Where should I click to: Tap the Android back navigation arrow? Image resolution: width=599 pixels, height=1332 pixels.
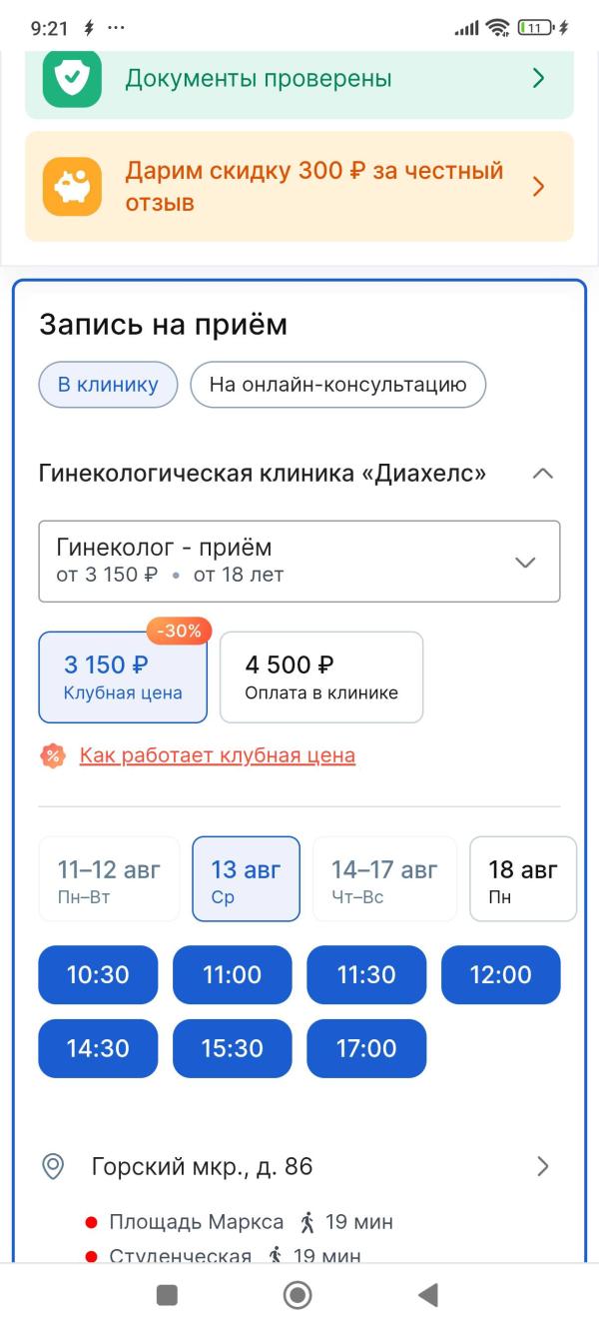click(428, 1296)
